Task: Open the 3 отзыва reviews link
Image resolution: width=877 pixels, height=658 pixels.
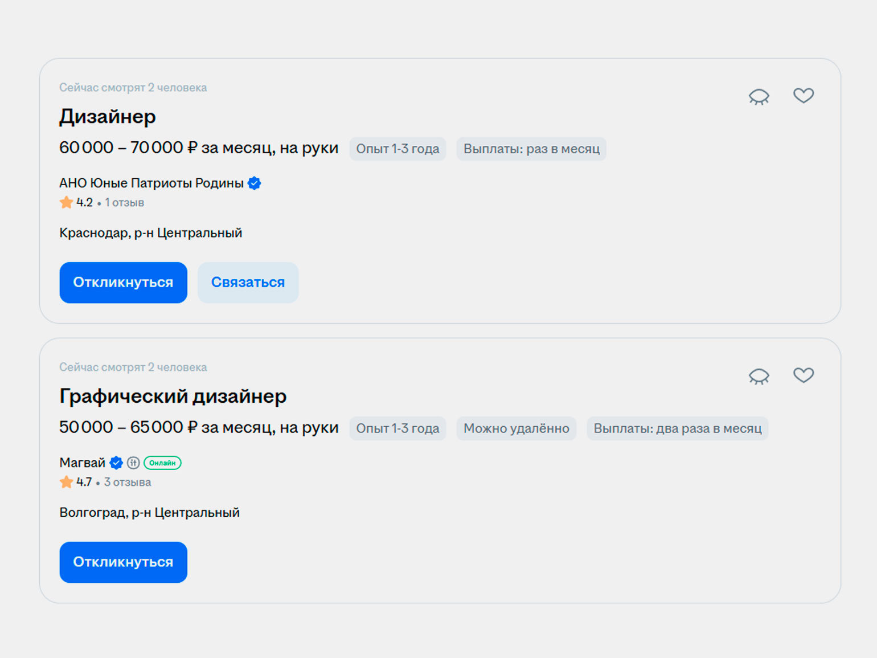Action: 128,483
